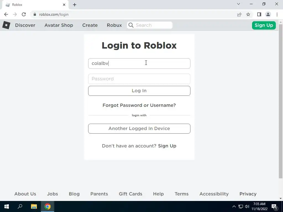Open the Terms footer link
Screen dimensions: 283x212
pos(182,194)
